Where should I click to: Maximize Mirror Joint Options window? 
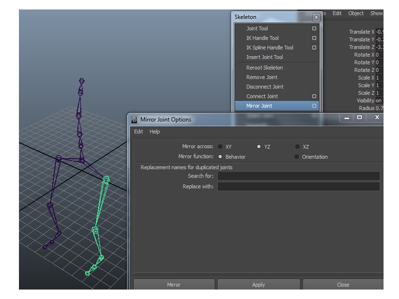[x=359, y=118]
